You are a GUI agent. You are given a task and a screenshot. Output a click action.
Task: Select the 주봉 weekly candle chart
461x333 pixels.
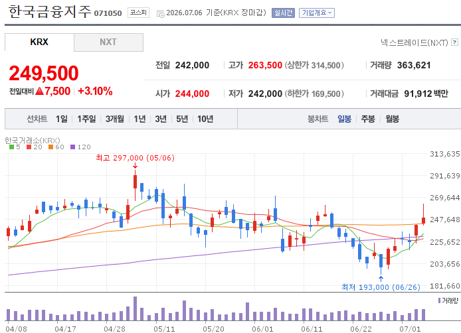point(368,119)
